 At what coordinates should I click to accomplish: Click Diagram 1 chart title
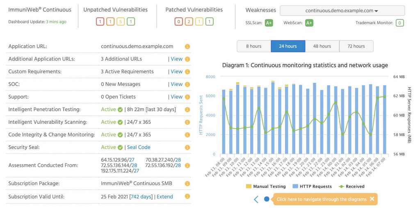point(305,65)
